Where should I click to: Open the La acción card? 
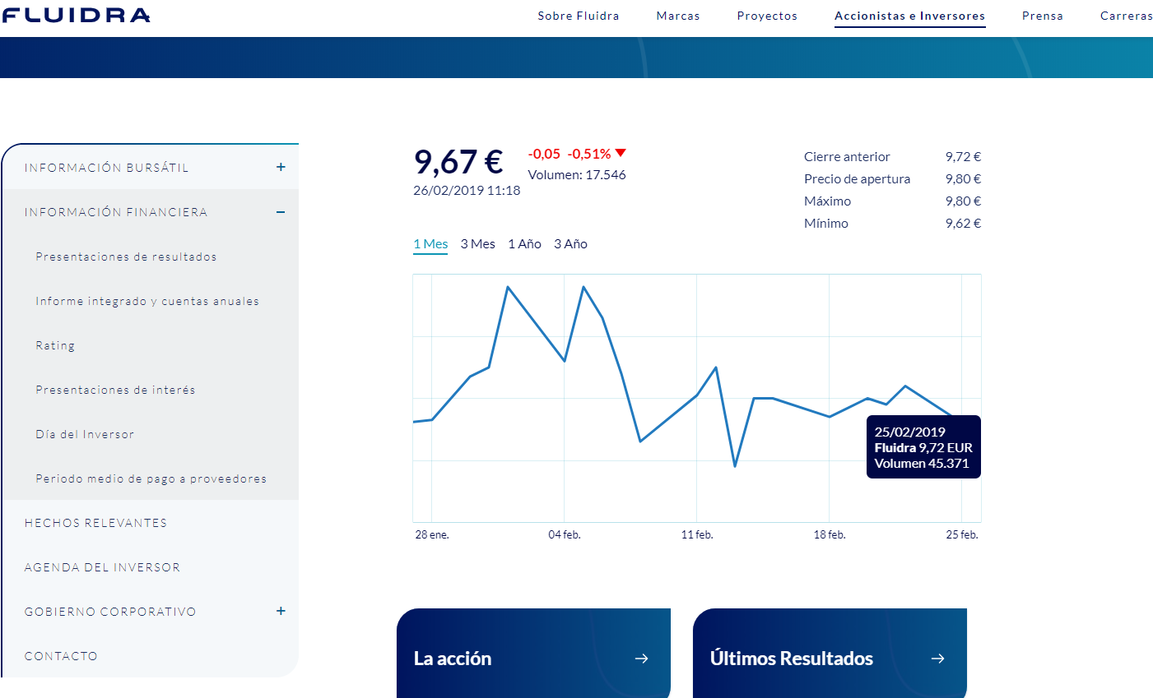(533, 654)
